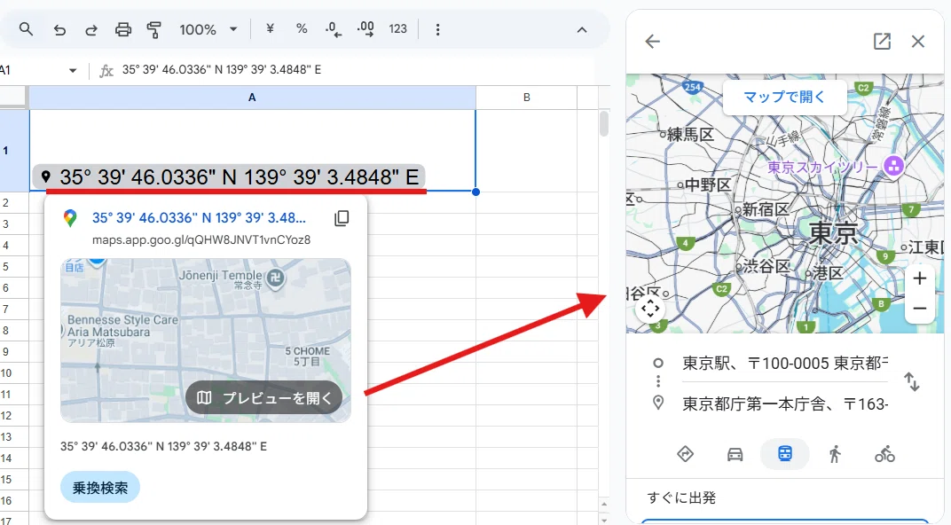Click the sheet vertical scrollbar thumb

(603, 123)
